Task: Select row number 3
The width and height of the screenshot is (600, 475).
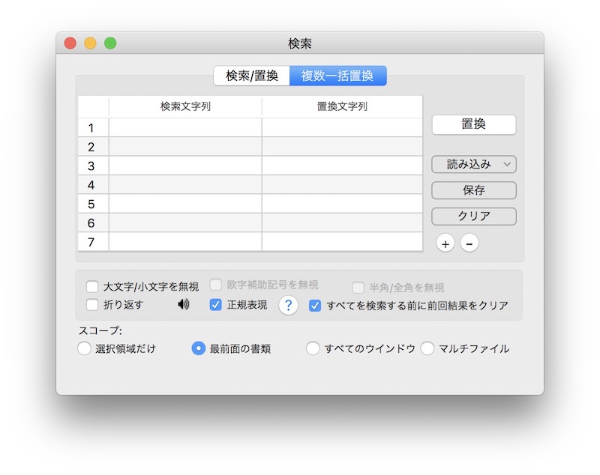Action: coord(93,166)
